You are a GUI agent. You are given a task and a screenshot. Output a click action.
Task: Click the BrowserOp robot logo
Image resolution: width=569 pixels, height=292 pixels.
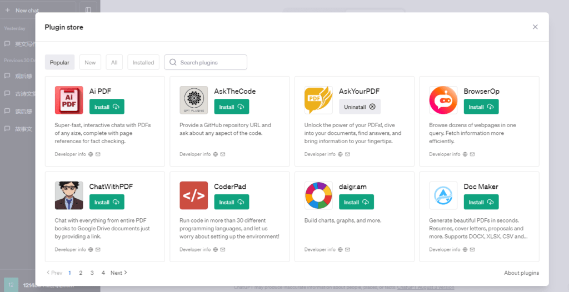coord(443,100)
